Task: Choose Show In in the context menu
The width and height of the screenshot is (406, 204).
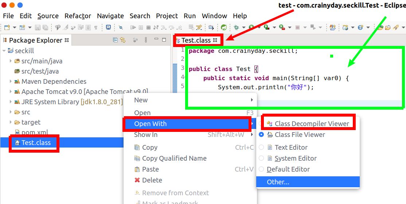Action: (190, 135)
